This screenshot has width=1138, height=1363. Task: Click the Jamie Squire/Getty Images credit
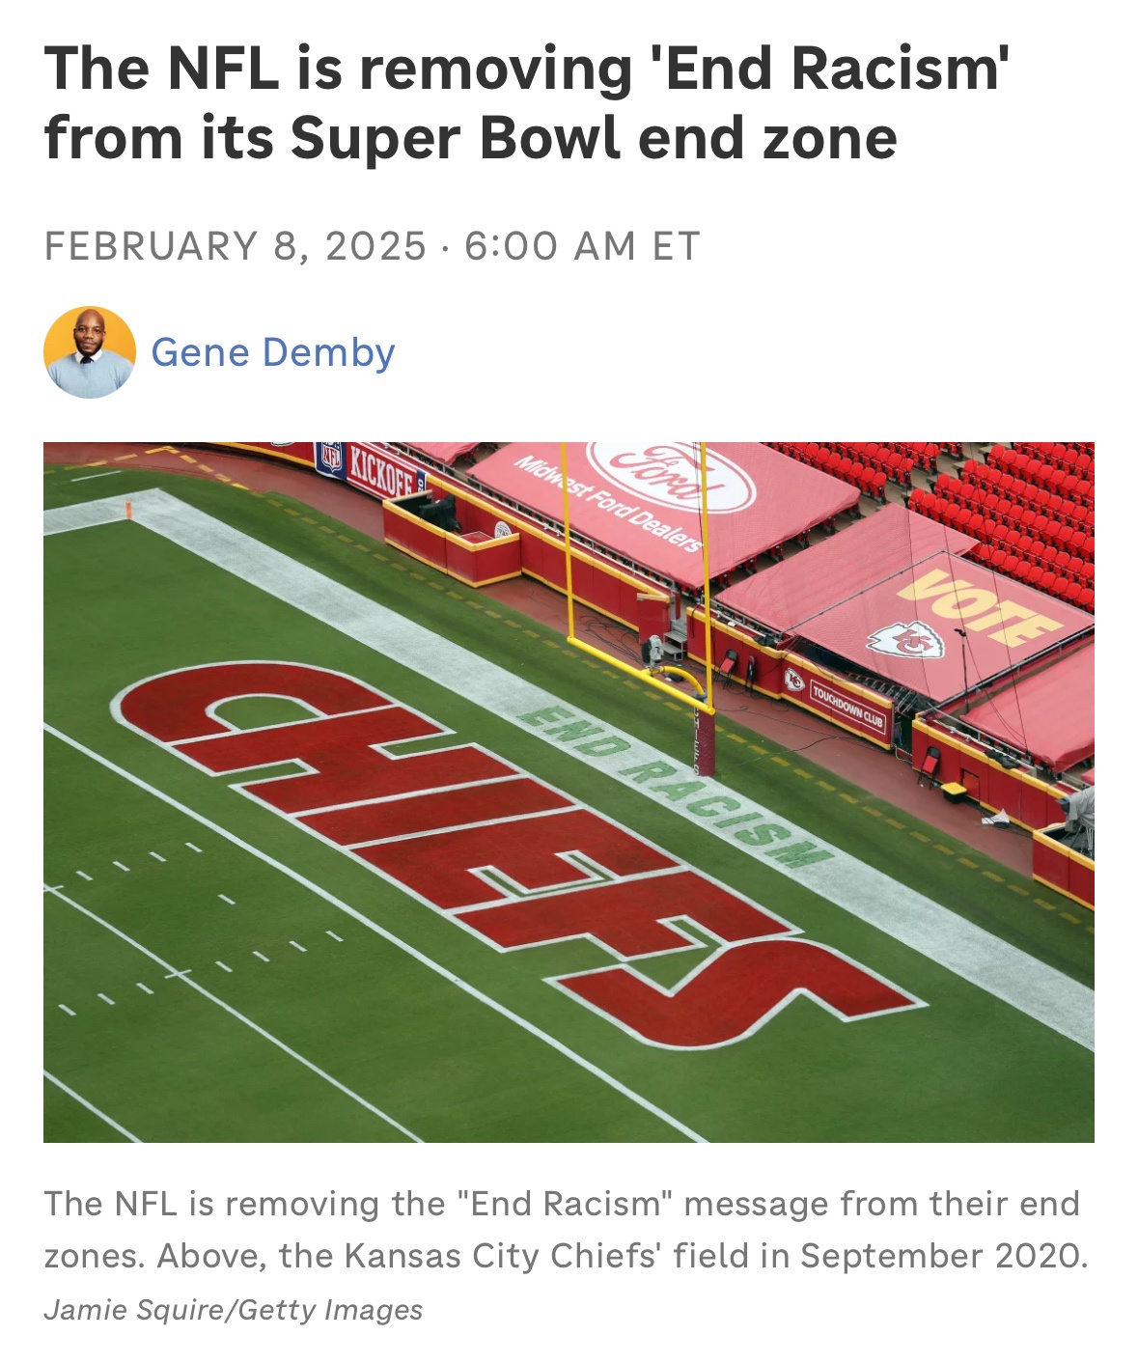tap(234, 1310)
